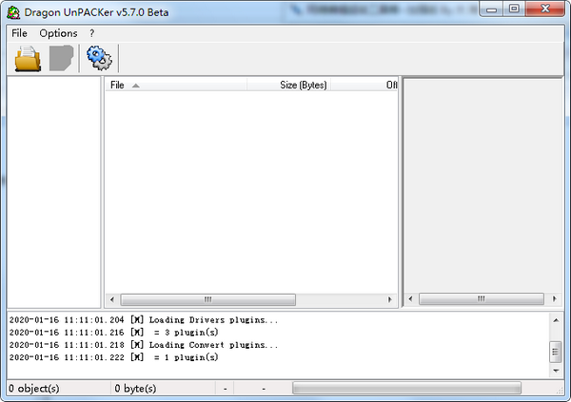Minimize the Dragon UnPACKer window
Image resolution: width=571 pixels, height=402 pixels.
(x=492, y=10)
